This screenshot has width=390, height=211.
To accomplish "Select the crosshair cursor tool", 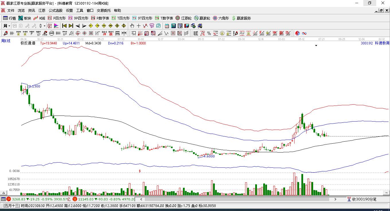I will [139, 26].
